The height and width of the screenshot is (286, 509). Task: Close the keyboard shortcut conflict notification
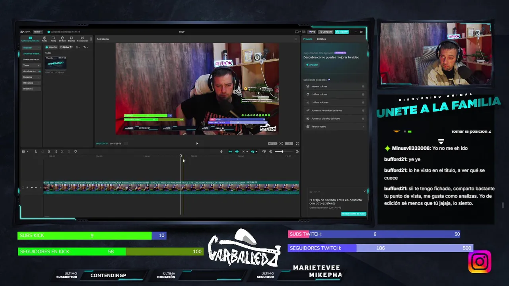(364, 191)
